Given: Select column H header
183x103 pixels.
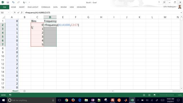Looking at the screenshot, I should [101, 17].
